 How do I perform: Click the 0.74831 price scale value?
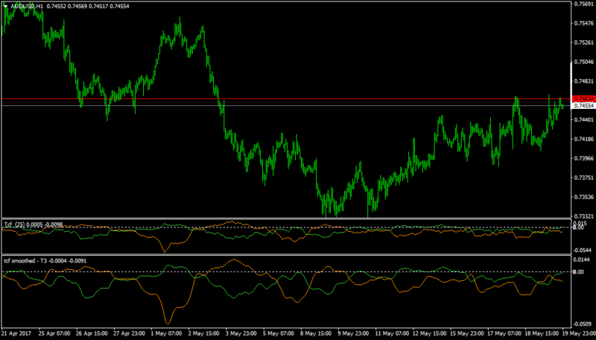[x=584, y=81]
